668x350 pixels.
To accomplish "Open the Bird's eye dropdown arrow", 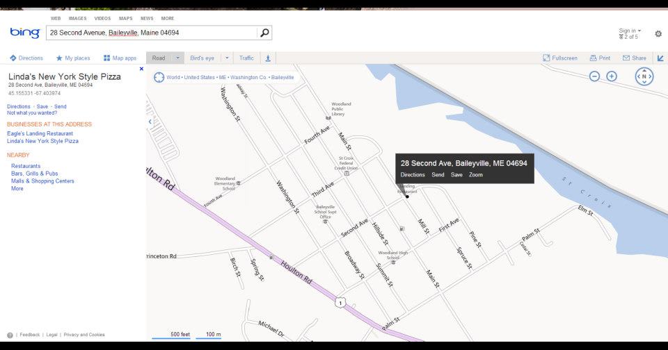I will click(227, 58).
